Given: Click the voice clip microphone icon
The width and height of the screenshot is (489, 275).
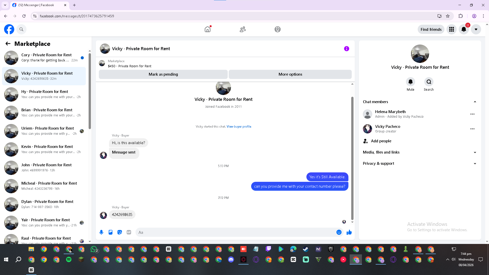Looking at the screenshot, I should [101, 232].
